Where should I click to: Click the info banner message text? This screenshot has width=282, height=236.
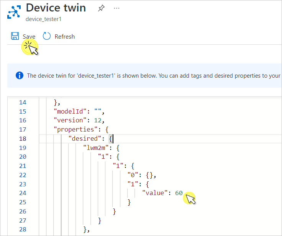pos(154,76)
